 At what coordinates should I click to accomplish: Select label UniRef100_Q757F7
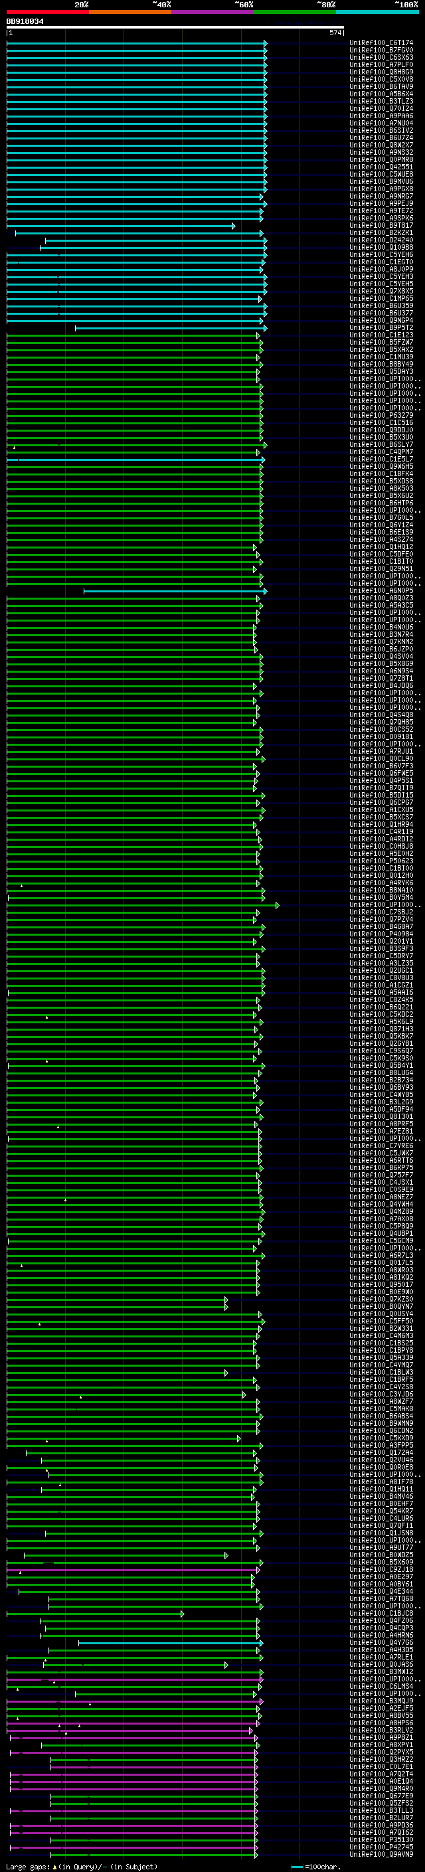coord(381,1174)
